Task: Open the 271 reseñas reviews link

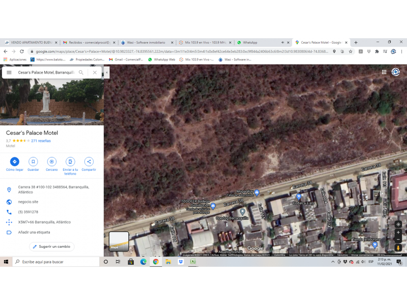Action: coord(41,141)
